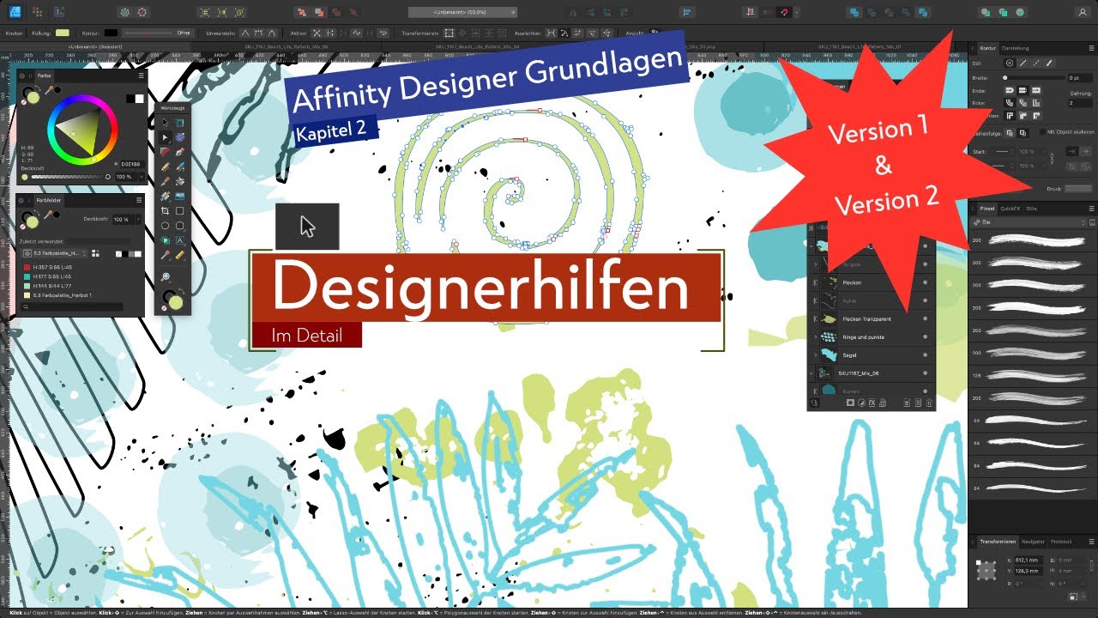Open the Pinsel panel menu
1098x618 pixels.
point(1091,209)
